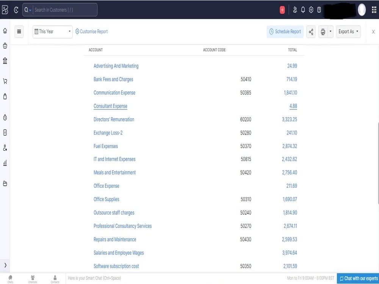
Task: Open the This Year period dropdown
Action: click(52, 32)
